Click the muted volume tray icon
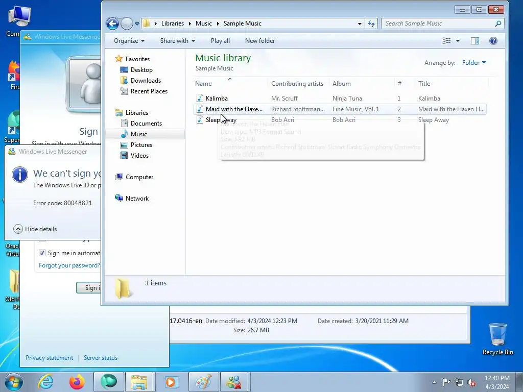Image resolution: width=523 pixels, height=392 pixels. 471,382
